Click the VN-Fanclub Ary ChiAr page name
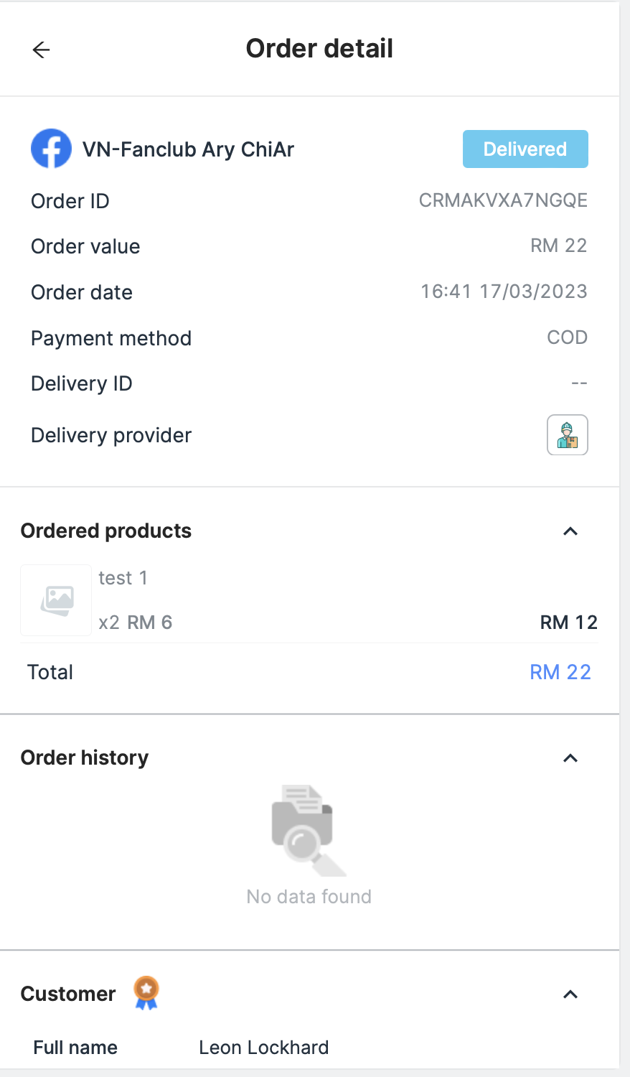The image size is (630, 1077). point(188,149)
